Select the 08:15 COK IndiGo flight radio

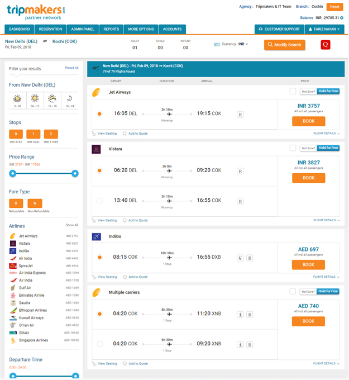[99, 257]
